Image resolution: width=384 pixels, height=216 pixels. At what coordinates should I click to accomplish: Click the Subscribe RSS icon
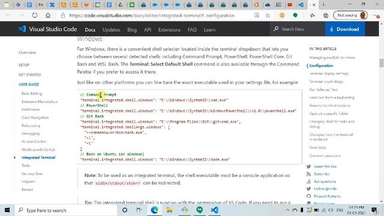(x=308, y=174)
